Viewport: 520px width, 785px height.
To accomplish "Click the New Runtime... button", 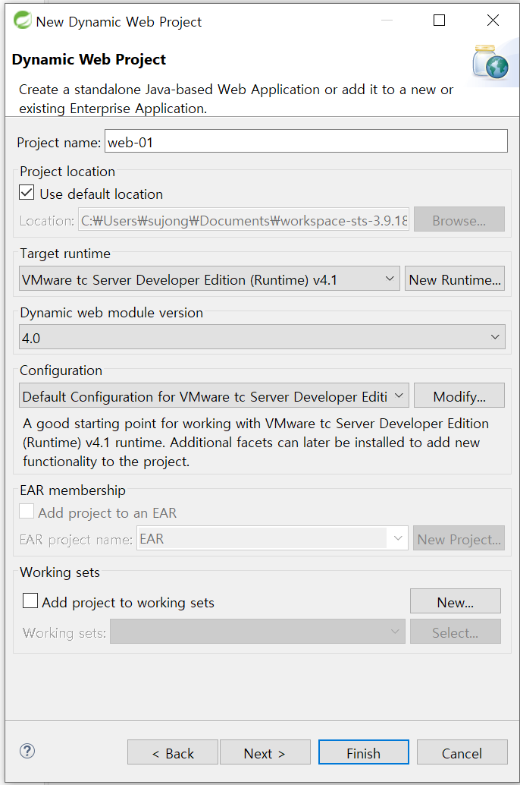I will 455,279.
